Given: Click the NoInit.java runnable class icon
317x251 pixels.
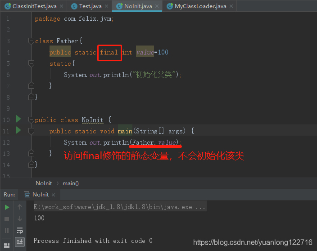Looking at the screenshot, I should point(119,6).
